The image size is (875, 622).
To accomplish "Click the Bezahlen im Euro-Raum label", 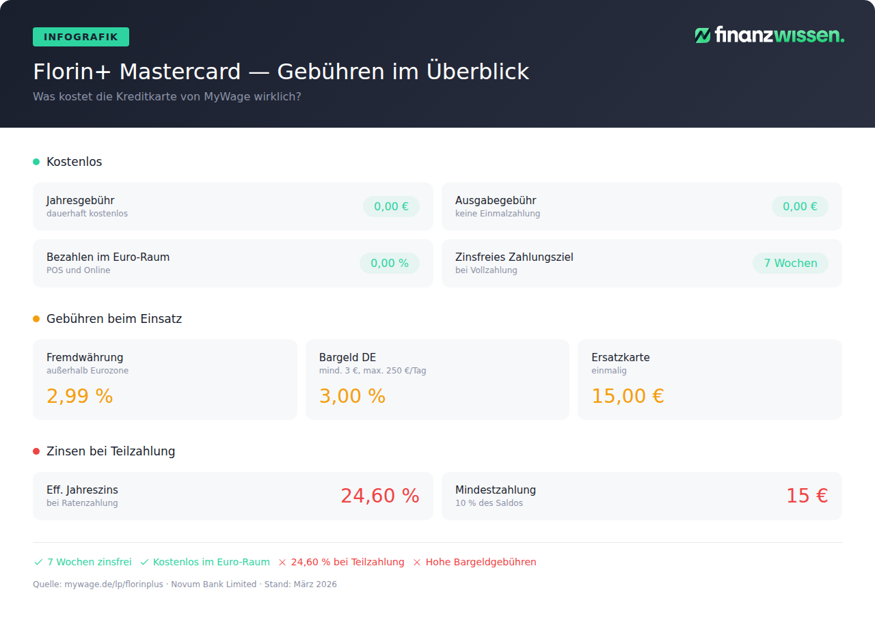I will click(108, 257).
